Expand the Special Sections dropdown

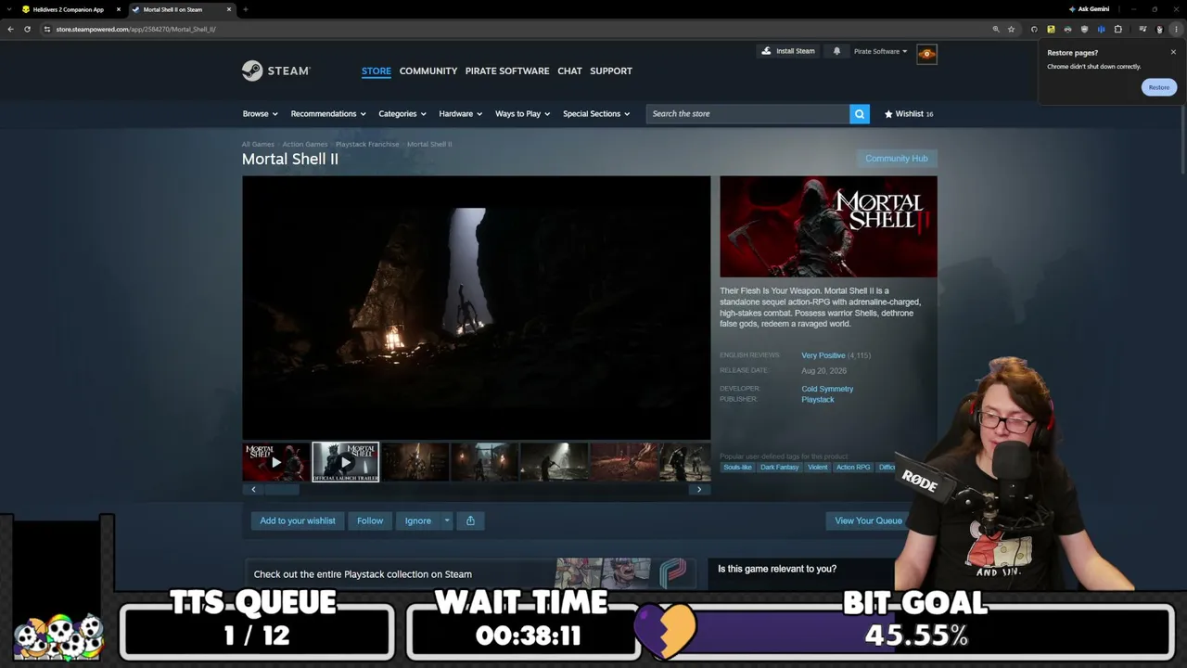[596, 114]
